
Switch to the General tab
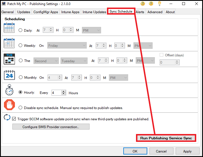8,12
